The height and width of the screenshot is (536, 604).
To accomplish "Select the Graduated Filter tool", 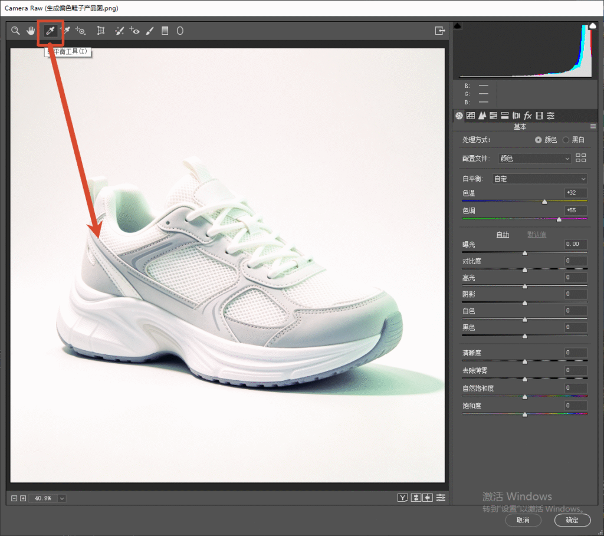I will coord(165,31).
